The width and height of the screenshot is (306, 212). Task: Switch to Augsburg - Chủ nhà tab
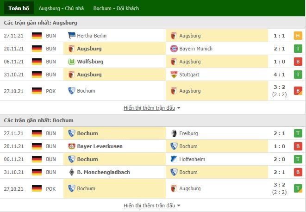coord(61,8)
